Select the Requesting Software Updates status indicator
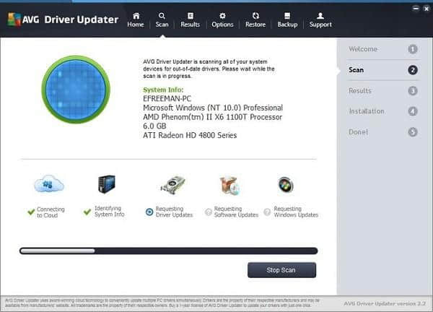The height and width of the screenshot is (312, 433). pos(209,212)
